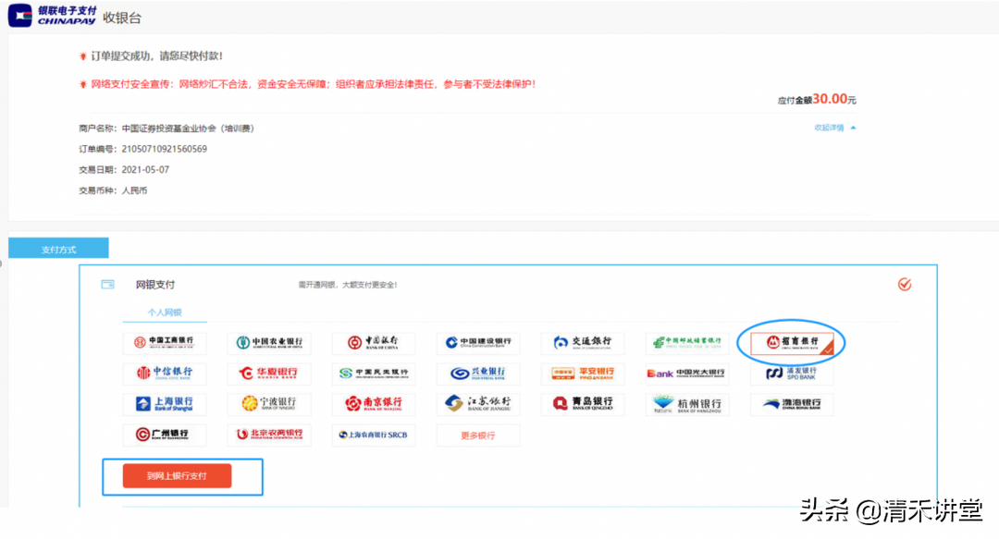Viewport: 999px width, 539px height.
Task: Select 渤海银行 bank logo
Action: pyautogui.click(x=792, y=404)
